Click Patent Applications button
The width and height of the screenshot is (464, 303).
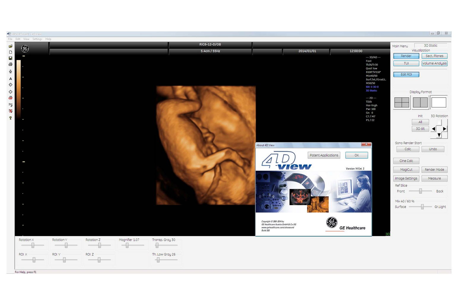pyautogui.click(x=324, y=155)
